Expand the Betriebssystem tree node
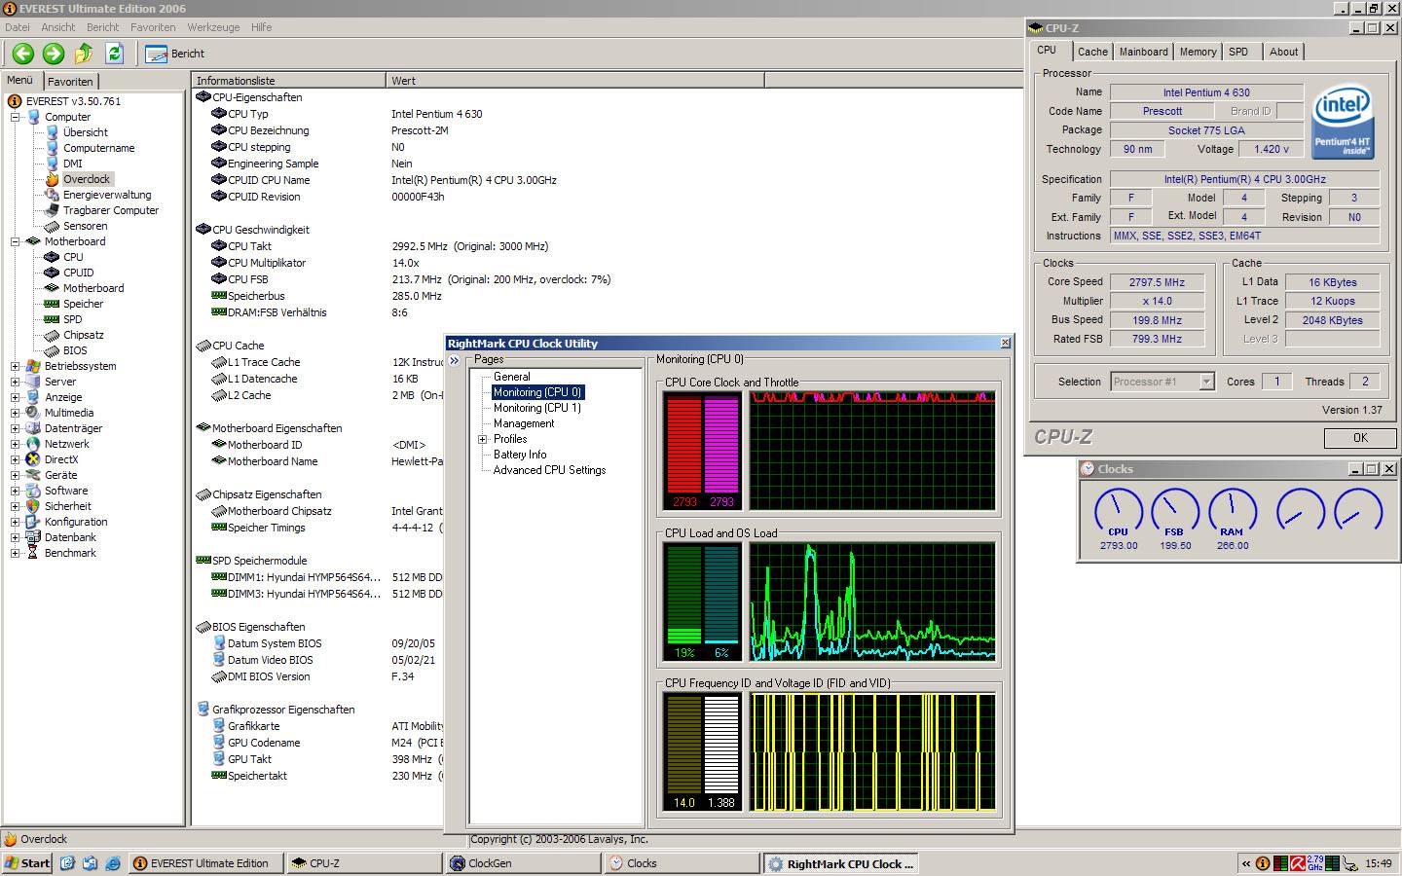1402x876 pixels. point(15,366)
